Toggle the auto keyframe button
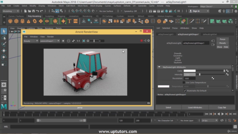The height and width of the screenshot is (134, 238). click(229, 121)
